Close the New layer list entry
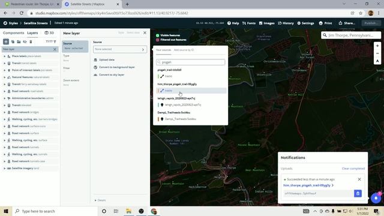 pos(55,49)
